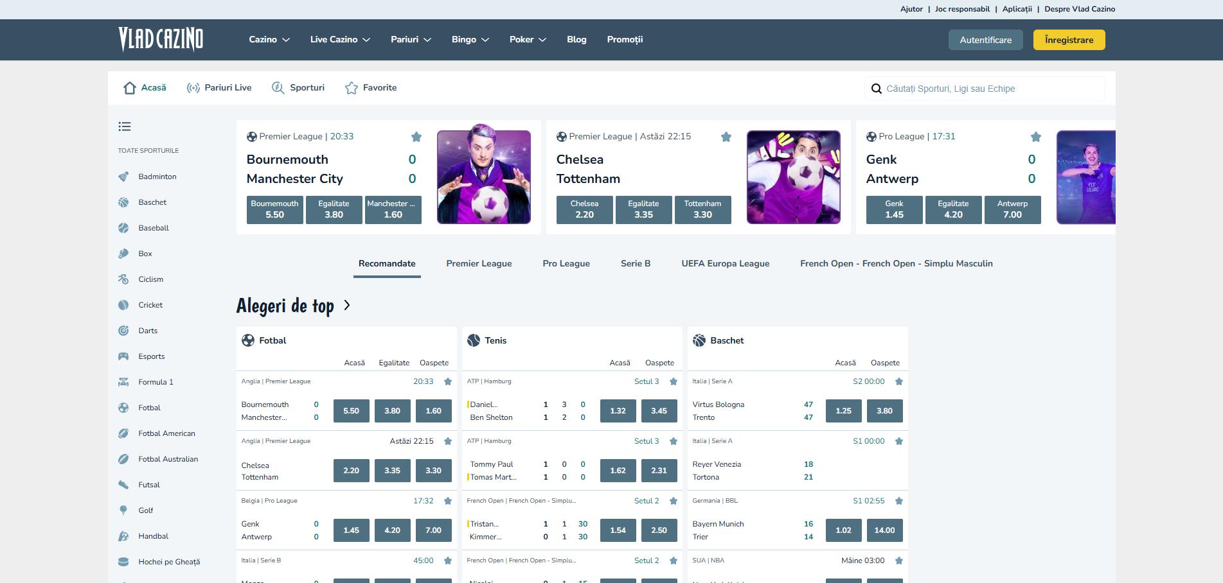Open the Fotbal American icon
This screenshot has width=1223, height=583.
click(x=123, y=433)
